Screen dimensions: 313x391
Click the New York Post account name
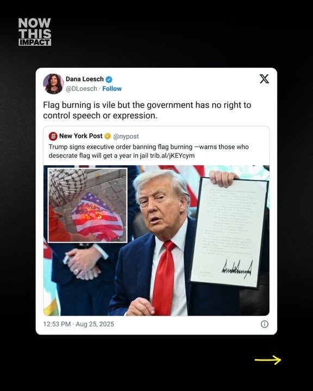point(81,136)
